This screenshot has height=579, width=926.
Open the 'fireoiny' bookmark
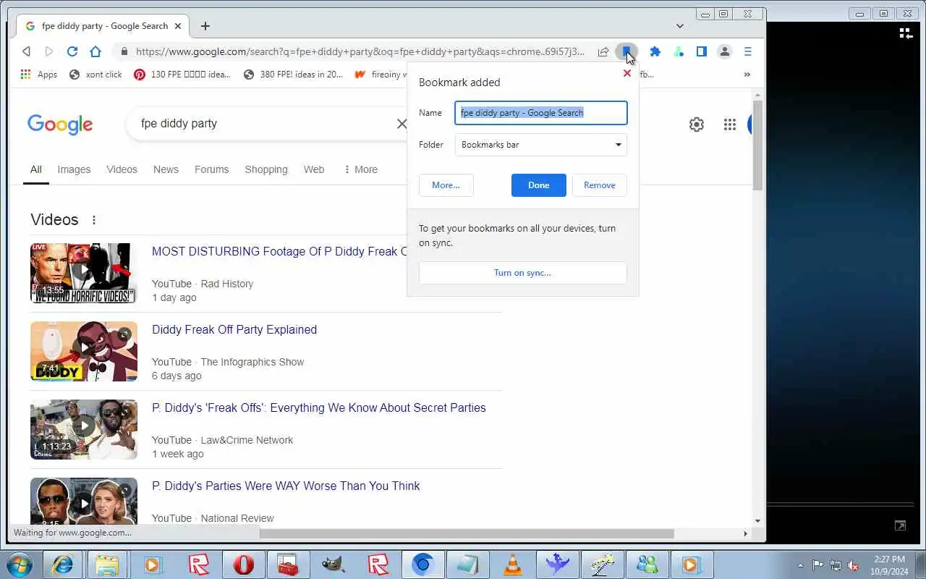point(381,74)
